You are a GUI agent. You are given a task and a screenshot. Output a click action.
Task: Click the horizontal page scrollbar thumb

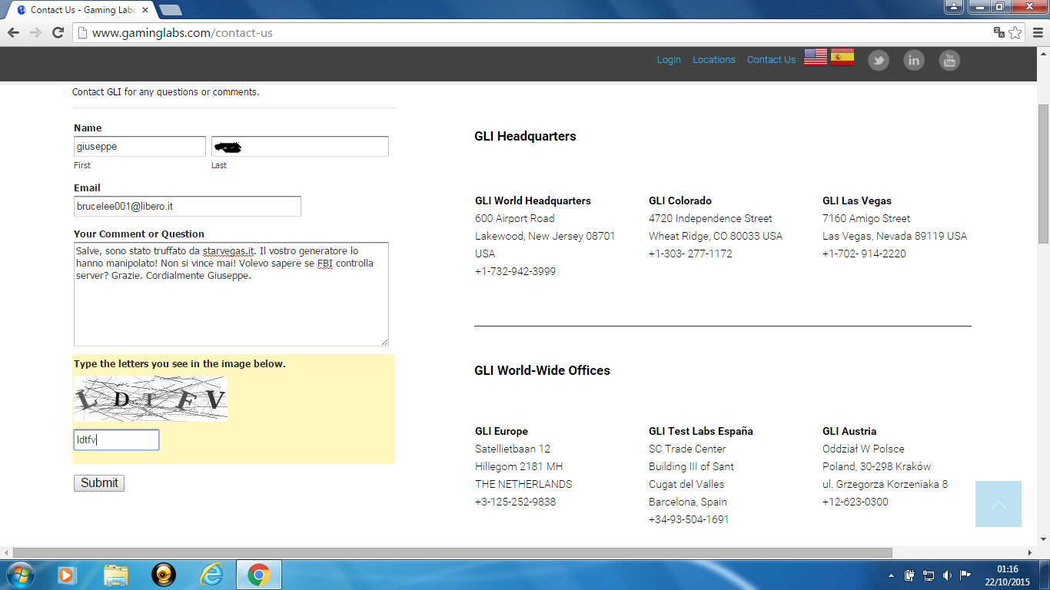click(453, 553)
